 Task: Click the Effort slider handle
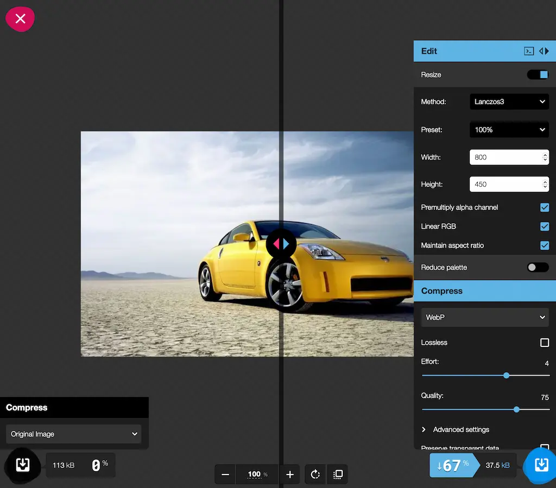pyautogui.click(x=507, y=375)
